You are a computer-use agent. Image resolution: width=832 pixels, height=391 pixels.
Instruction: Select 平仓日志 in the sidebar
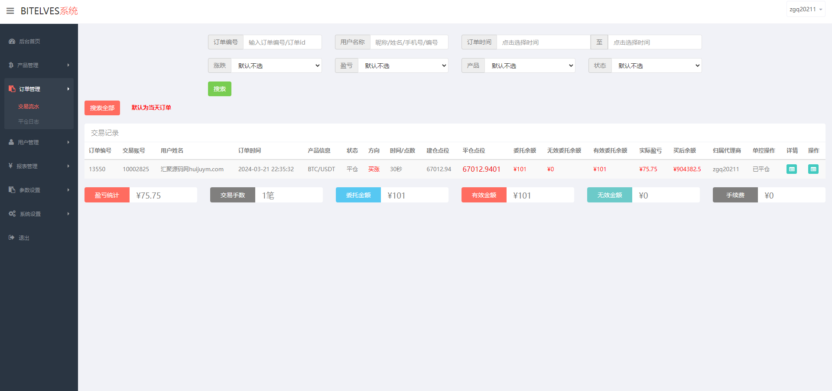click(x=29, y=122)
